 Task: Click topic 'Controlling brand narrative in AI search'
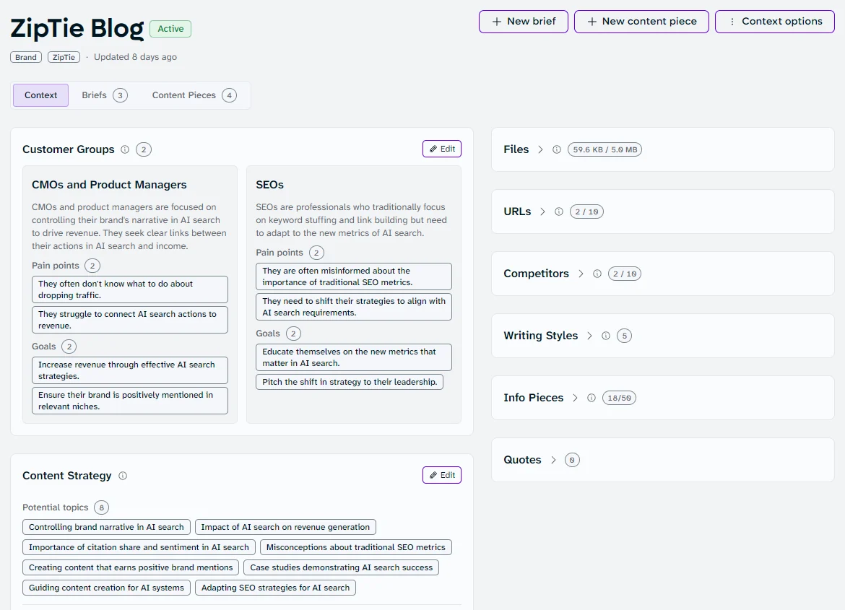pyautogui.click(x=106, y=527)
